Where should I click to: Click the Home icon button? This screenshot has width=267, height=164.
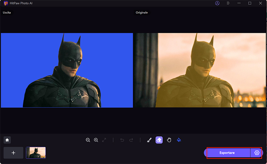pos(7,140)
